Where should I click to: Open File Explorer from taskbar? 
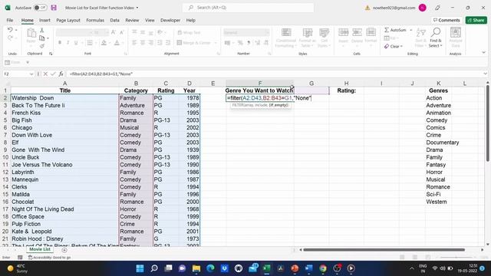196,268
